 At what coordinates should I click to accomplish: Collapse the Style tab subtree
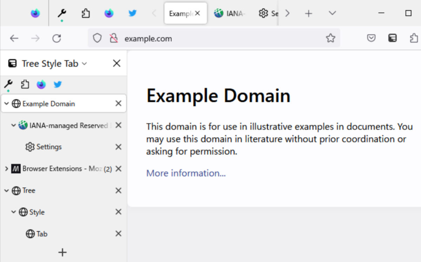(x=14, y=212)
